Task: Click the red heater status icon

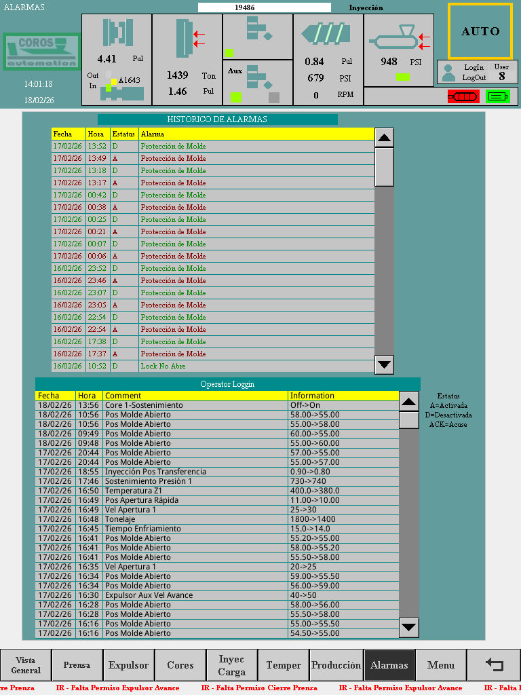Action: (463, 96)
